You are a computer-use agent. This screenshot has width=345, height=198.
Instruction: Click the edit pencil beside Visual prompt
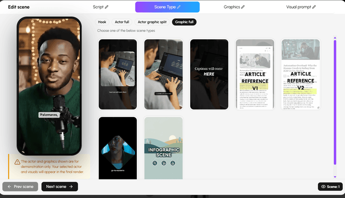[314, 7]
